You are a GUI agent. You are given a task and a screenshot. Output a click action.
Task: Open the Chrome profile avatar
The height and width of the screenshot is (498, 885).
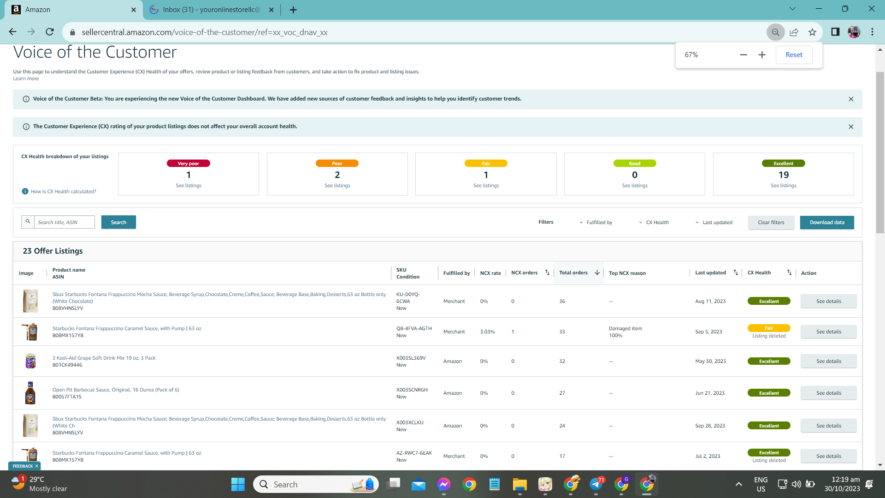854,32
